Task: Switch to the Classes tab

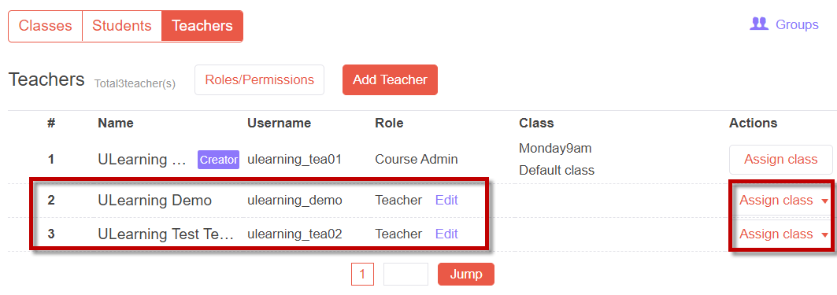Action: tap(46, 26)
